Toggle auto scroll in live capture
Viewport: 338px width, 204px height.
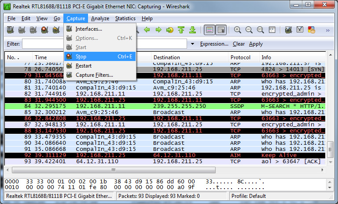(x=221, y=30)
